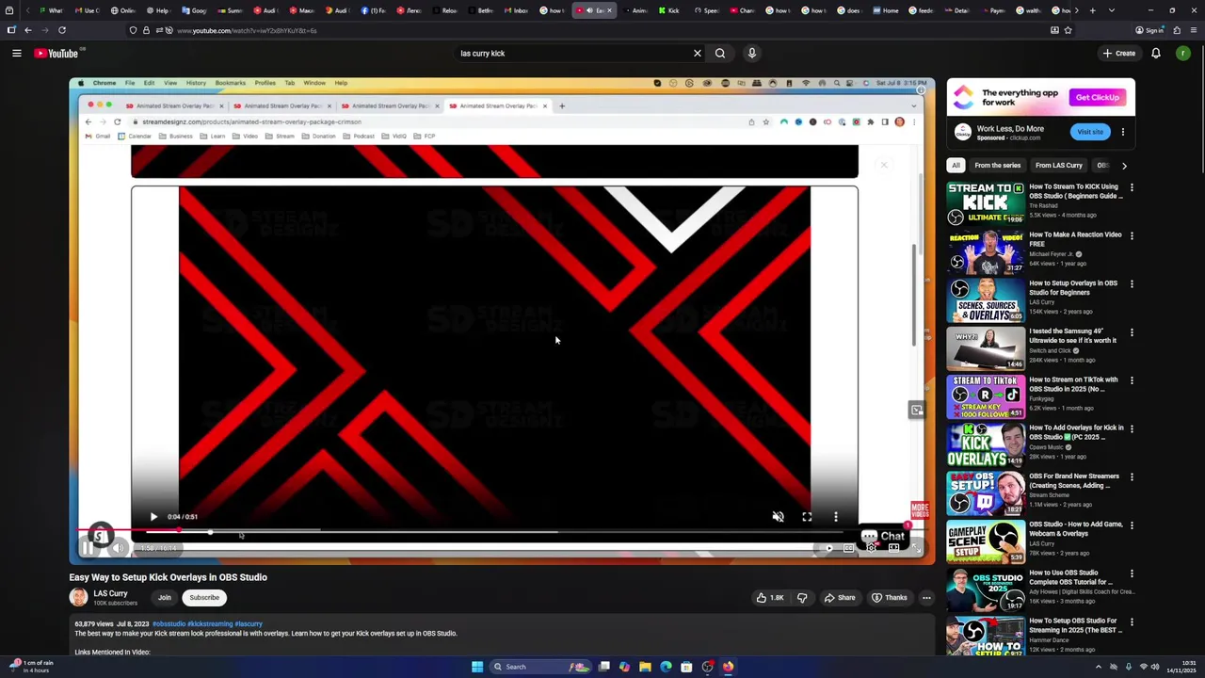This screenshot has height=678, width=1205.
Task: Open the LAS Curry channel avatar
Action: click(78, 597)
